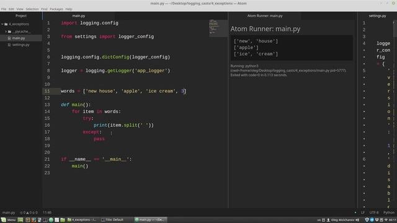Switch to the main.py editor tab

point(79,15)
